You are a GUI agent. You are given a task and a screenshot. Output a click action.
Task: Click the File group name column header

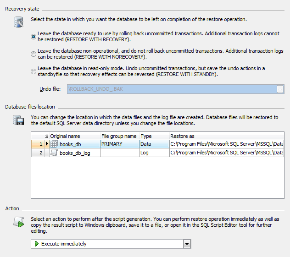[119, 136]
